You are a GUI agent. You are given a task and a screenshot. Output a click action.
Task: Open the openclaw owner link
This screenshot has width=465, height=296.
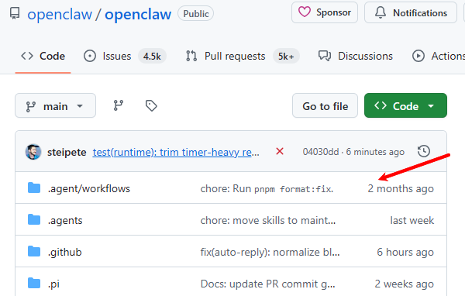coord(60,14)
